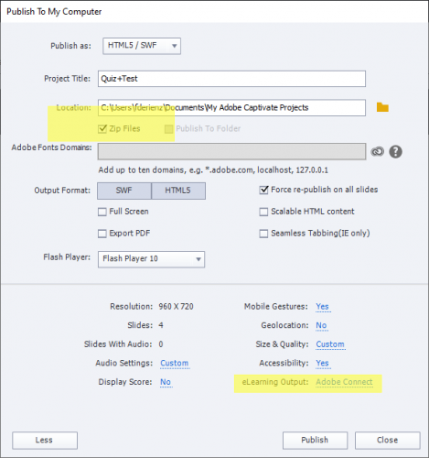
Task: Uncheck Force re-publish on all slides
Action: [x=263, y=190]
